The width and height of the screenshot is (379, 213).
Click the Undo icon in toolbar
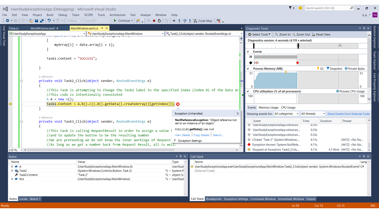(x=49, y=21)
